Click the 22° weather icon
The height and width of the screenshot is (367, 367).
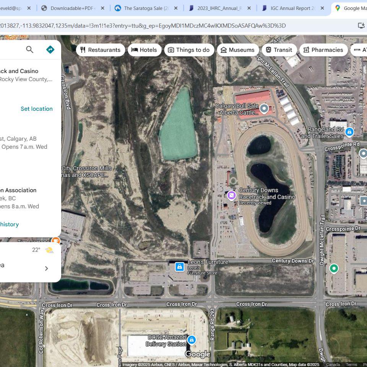pyautogui.click(x=49, y=250)
